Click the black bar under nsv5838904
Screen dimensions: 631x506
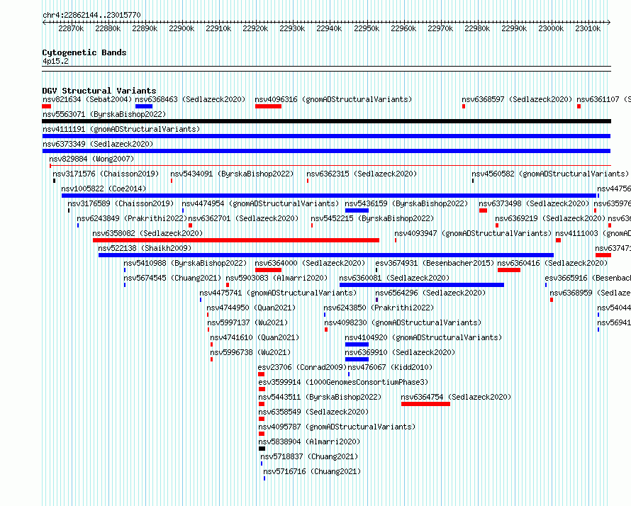click(262, 449)
